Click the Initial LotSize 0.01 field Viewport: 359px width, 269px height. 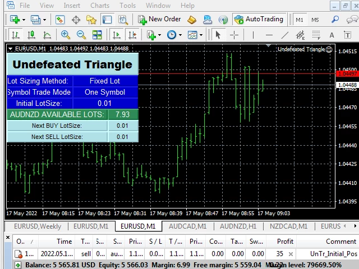pyautogui.click(x=104, y=103)
